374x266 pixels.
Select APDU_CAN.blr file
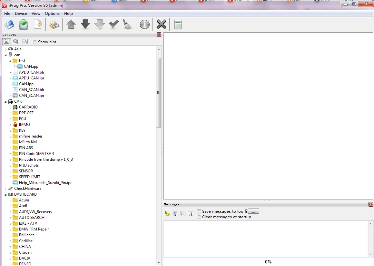tap(32, 72)
